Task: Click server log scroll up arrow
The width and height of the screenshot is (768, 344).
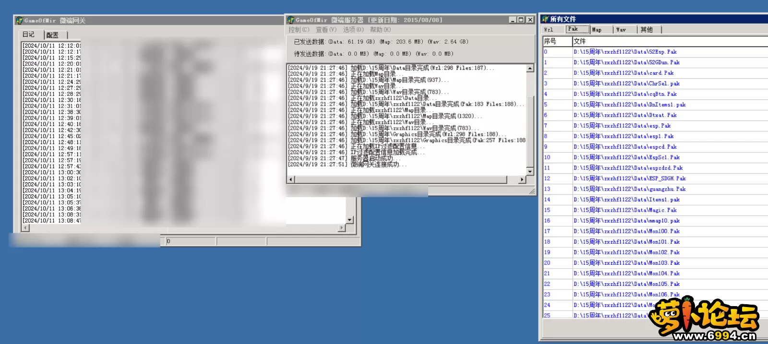Action: pos(530,68)
